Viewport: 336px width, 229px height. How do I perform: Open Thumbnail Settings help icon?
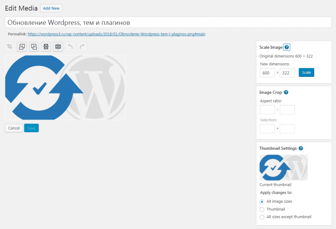[x=301, y=148]
